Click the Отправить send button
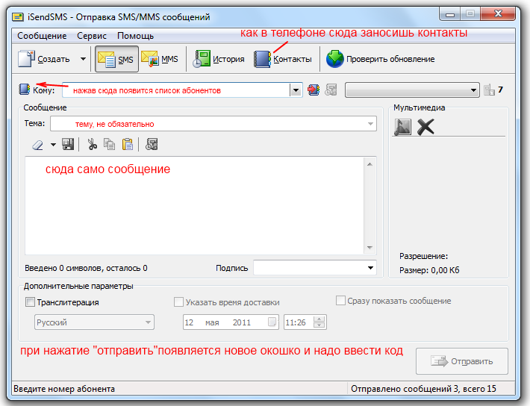Screen dimensions: 530x406 pyautogui.click(x=462, y=361)
